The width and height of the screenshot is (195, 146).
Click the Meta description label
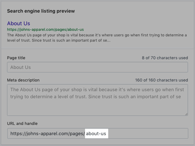pos(23,80)
